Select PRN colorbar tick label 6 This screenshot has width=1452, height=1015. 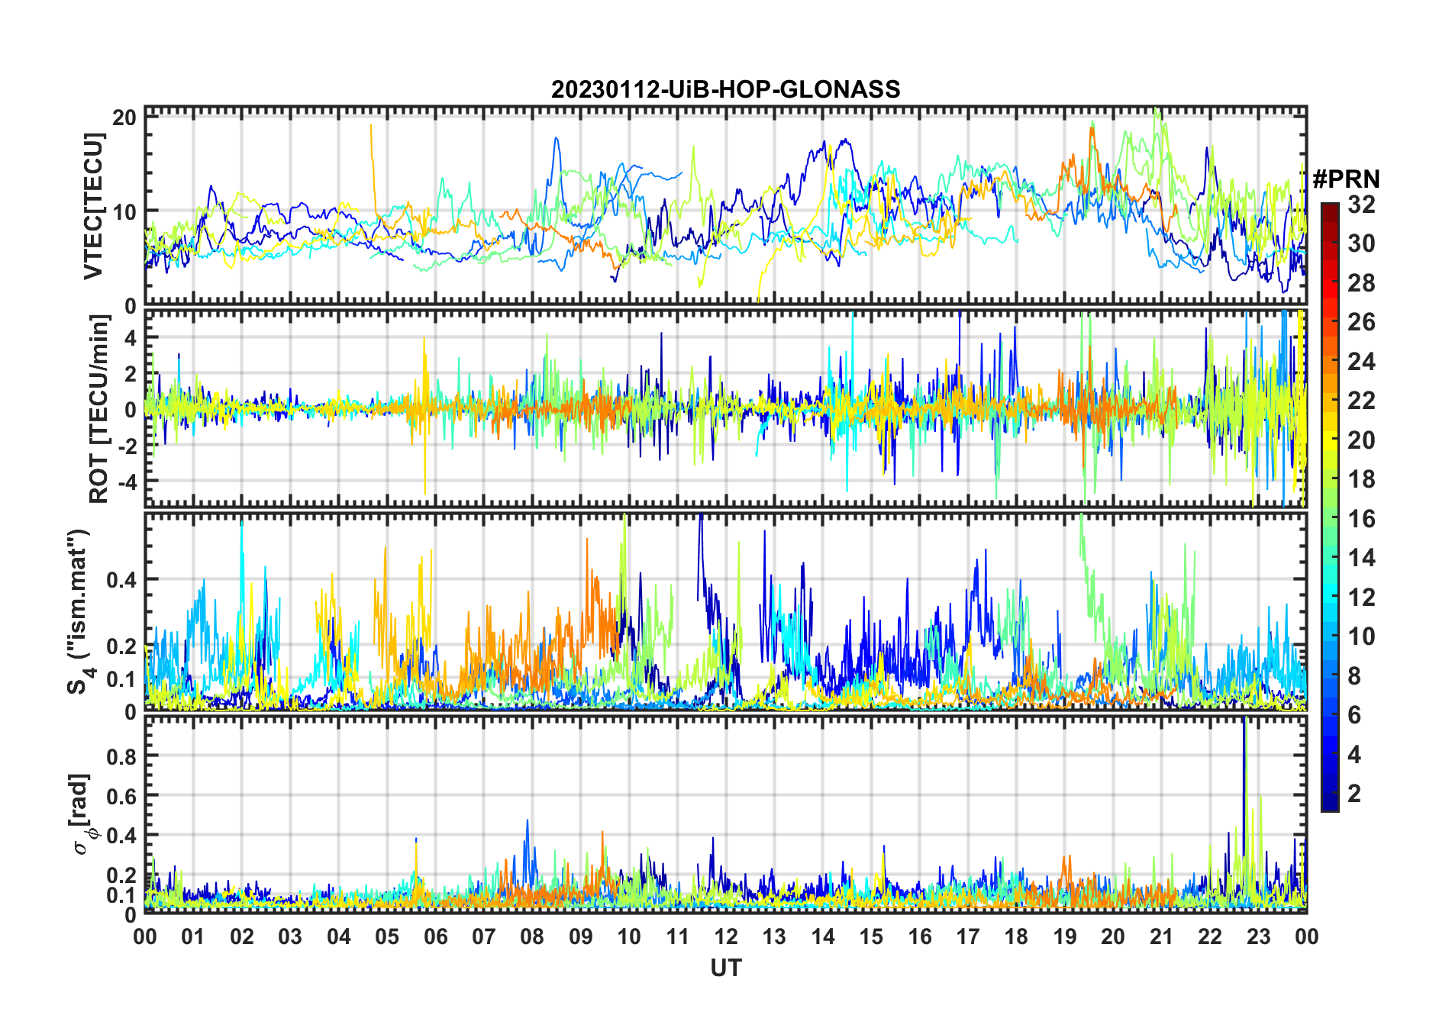[1355, 715]
